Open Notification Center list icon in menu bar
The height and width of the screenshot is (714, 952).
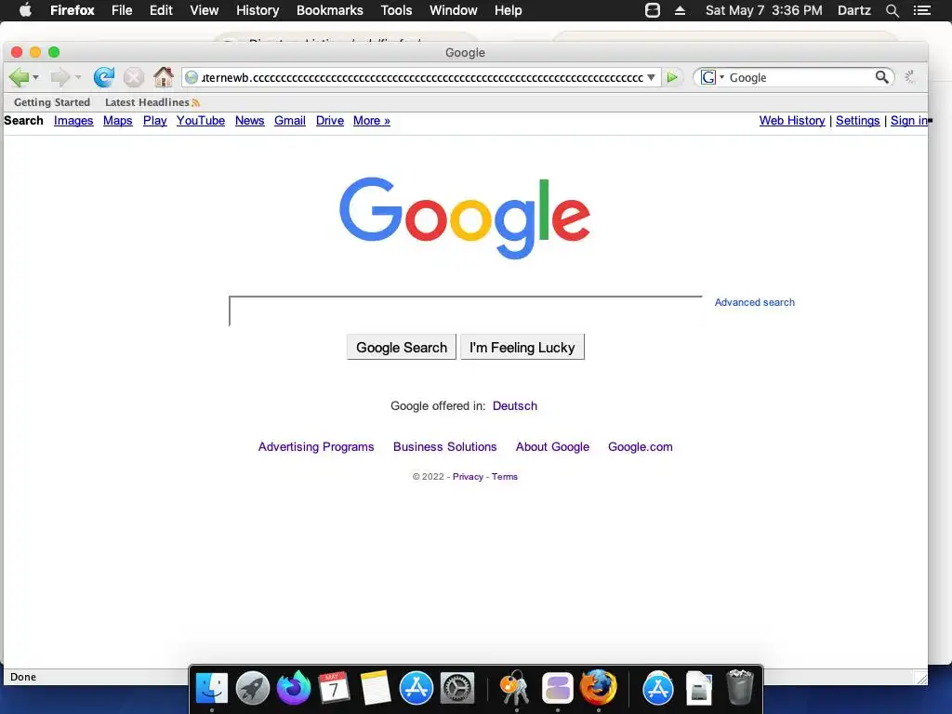922,10
